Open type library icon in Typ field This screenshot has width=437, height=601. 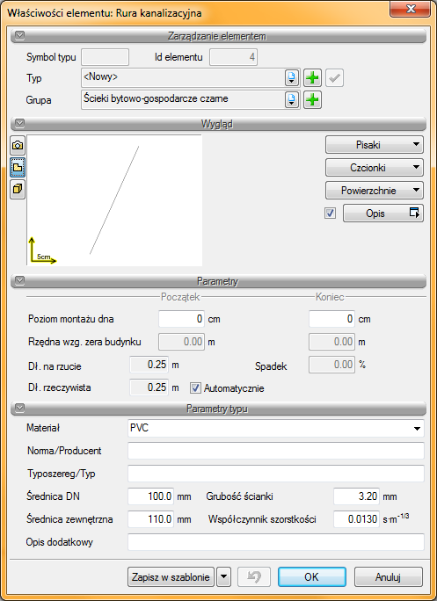292,78
